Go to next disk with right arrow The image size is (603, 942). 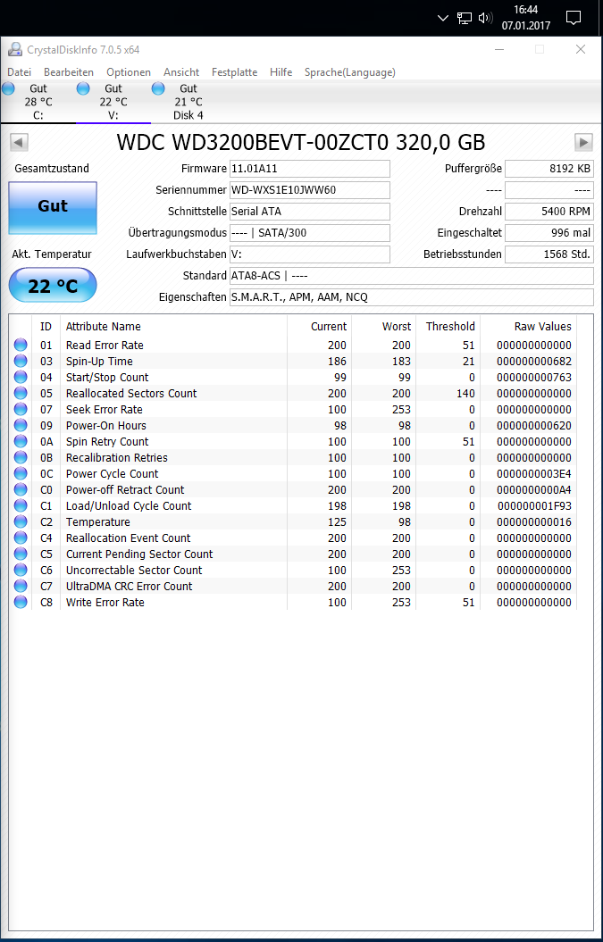[583, 142]
